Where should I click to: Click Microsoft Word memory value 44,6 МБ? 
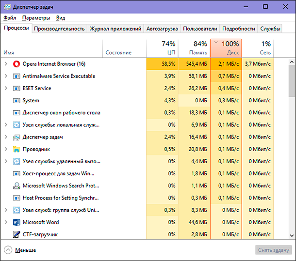pyautogui.click(x=197, y=222)
